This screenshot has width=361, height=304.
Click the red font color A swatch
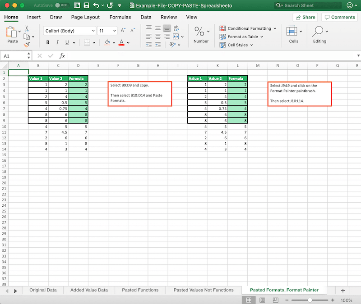pos(121,42)
